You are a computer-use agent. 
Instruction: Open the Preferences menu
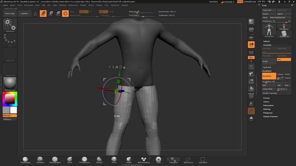point(73,5)
